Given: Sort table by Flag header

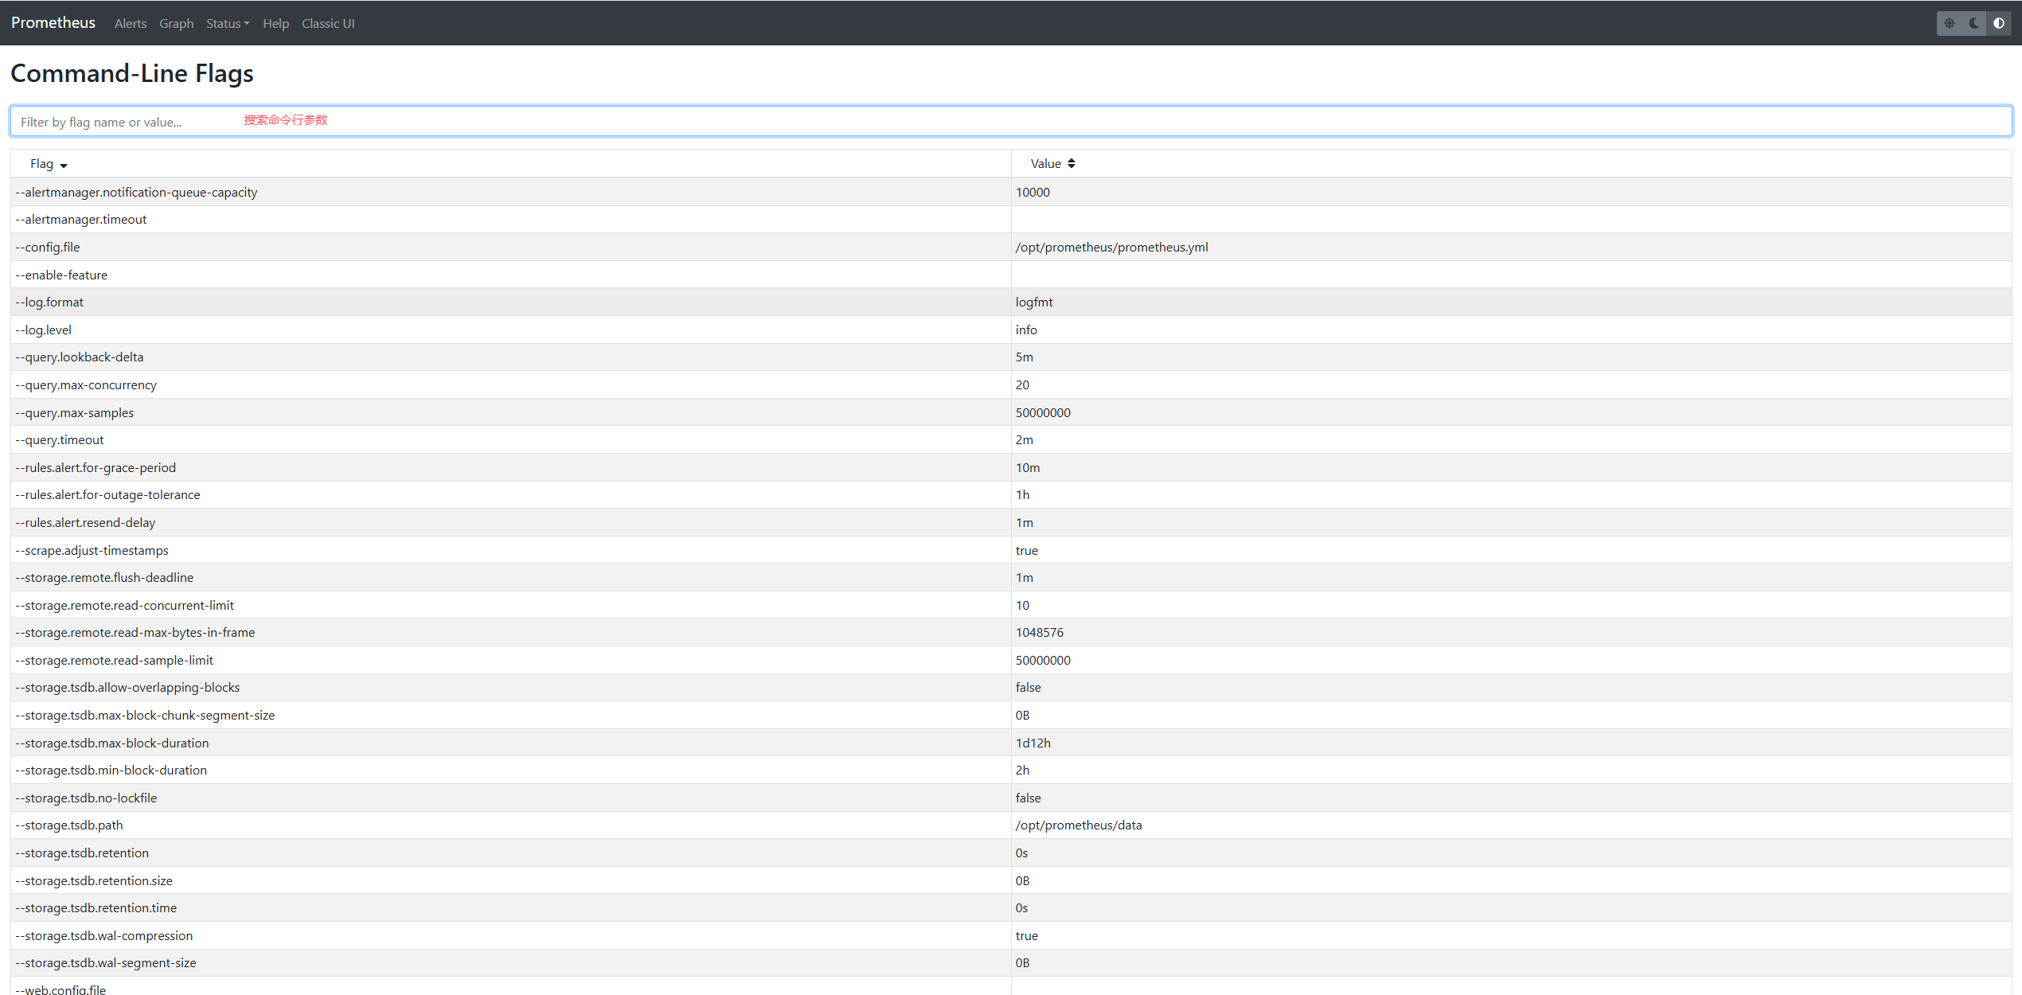Looking at the screenshot, I should (x=42, y=164).
